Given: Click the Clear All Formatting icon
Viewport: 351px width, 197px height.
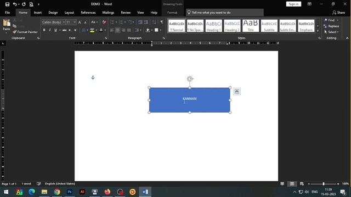Looking at the screenshot, I should pos(104,22).
